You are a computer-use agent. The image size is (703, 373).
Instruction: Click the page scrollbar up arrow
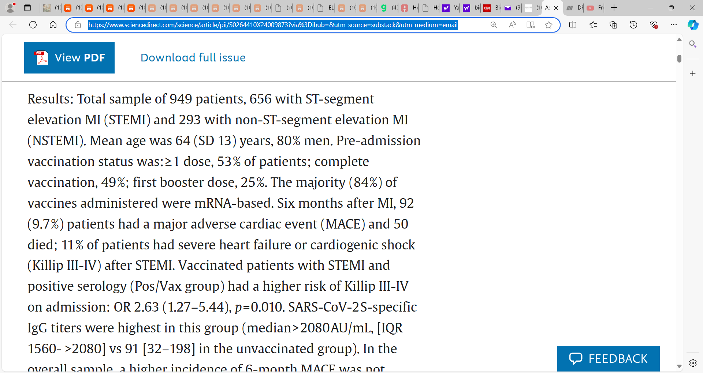tap(679, 39)
